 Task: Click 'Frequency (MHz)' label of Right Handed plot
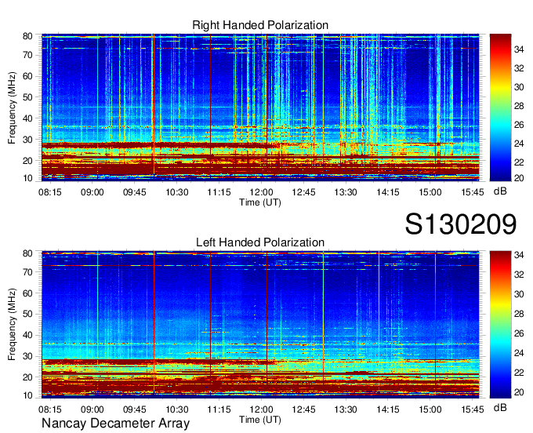click(x=12, y=107)
